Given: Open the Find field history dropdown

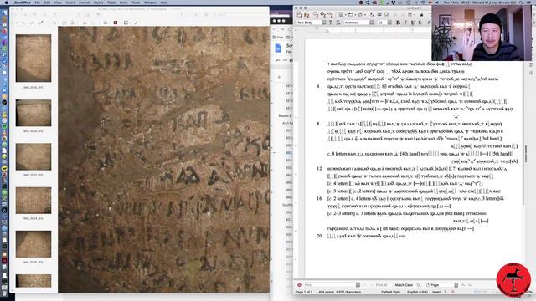Looking at the screenshot, I should pyautogui.click(x=358, y=285).
